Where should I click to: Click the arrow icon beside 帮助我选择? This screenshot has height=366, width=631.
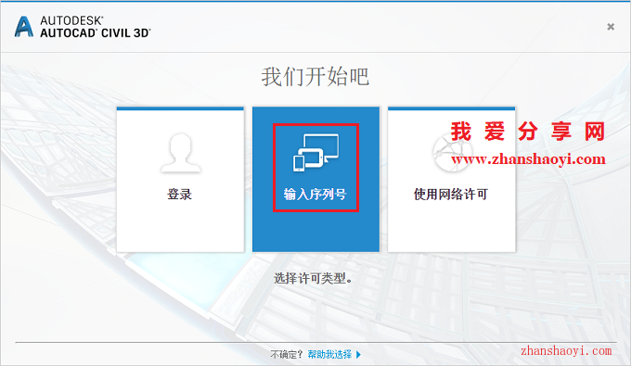[x=358, y=355]
